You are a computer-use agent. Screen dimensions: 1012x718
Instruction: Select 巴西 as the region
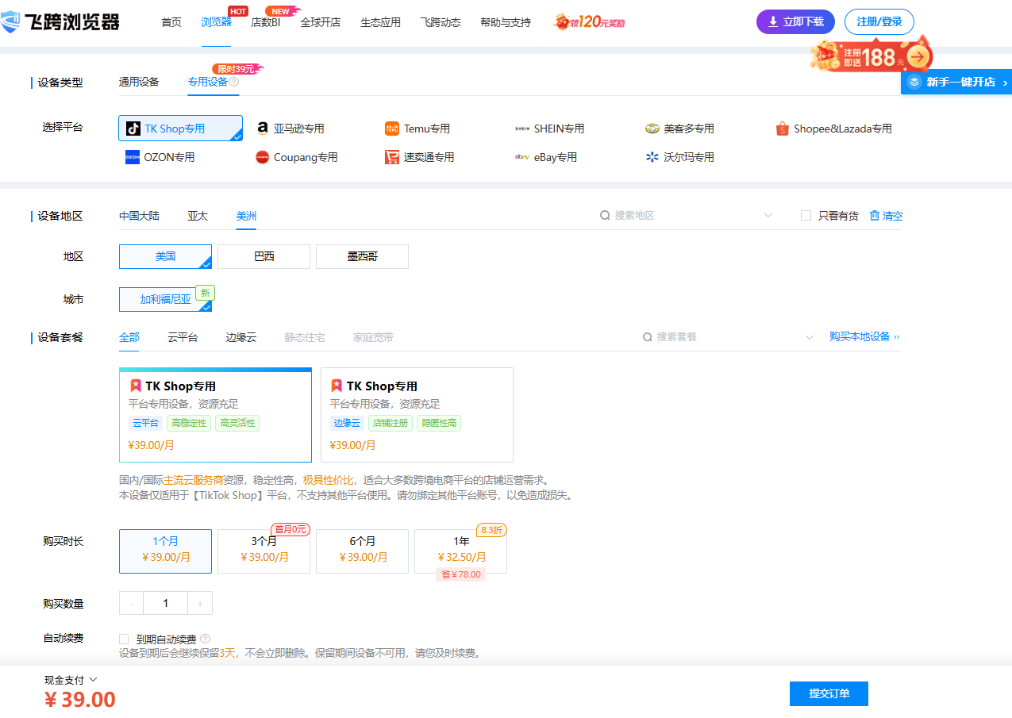[x=264, y=256]
